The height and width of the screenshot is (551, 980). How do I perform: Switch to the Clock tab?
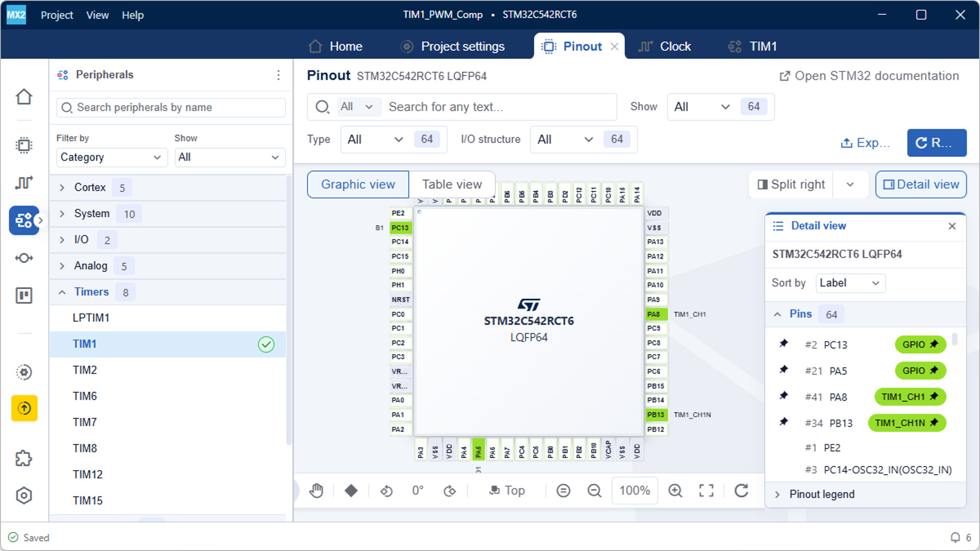tap(665, 46)
